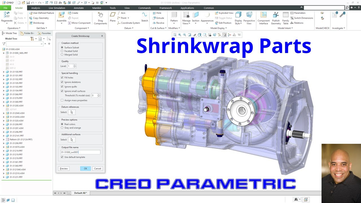The height and width of the screenshot is (203, 361).
Task: Open the File menu
Action: [x=5, y=8]
